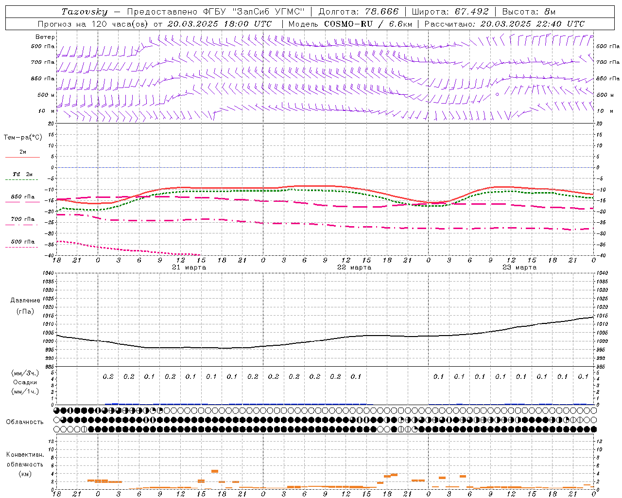Click the Облачность panel label

tap(25, 422)
